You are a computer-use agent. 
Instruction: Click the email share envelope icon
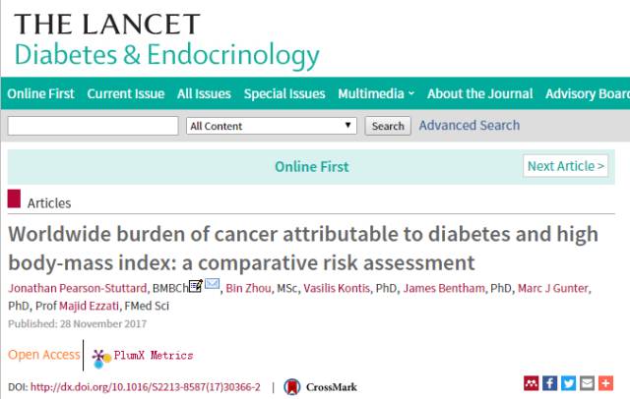click(x=587, y=383)
